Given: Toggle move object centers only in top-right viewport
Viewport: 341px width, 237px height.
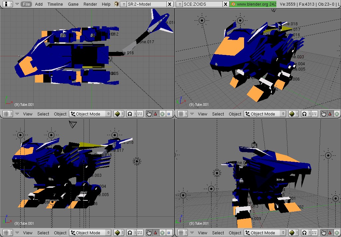Looking at the screenshot, I should coord(314,114).
